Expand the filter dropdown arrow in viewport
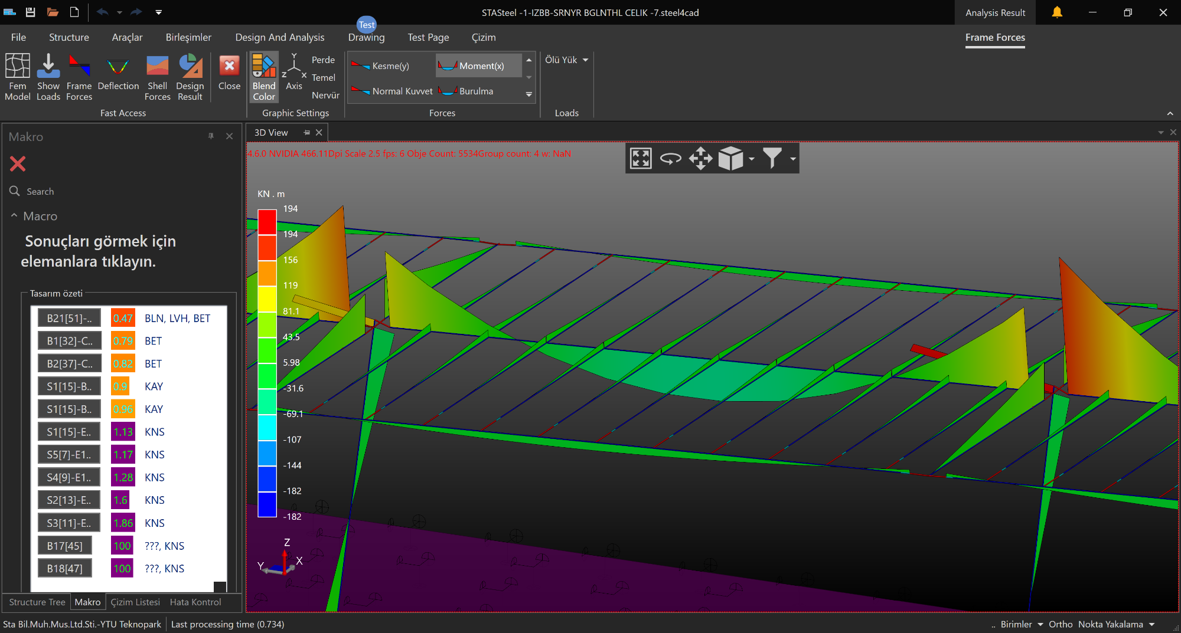1181x633 pixels. (793, 159)
